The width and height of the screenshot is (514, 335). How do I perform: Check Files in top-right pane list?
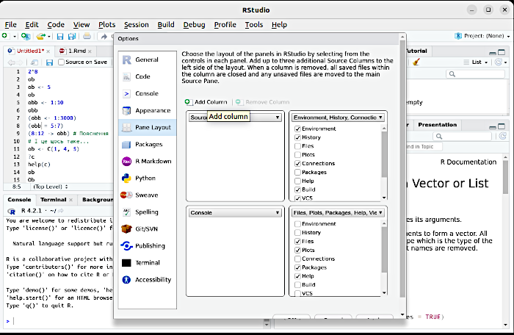tap(297, 146)
